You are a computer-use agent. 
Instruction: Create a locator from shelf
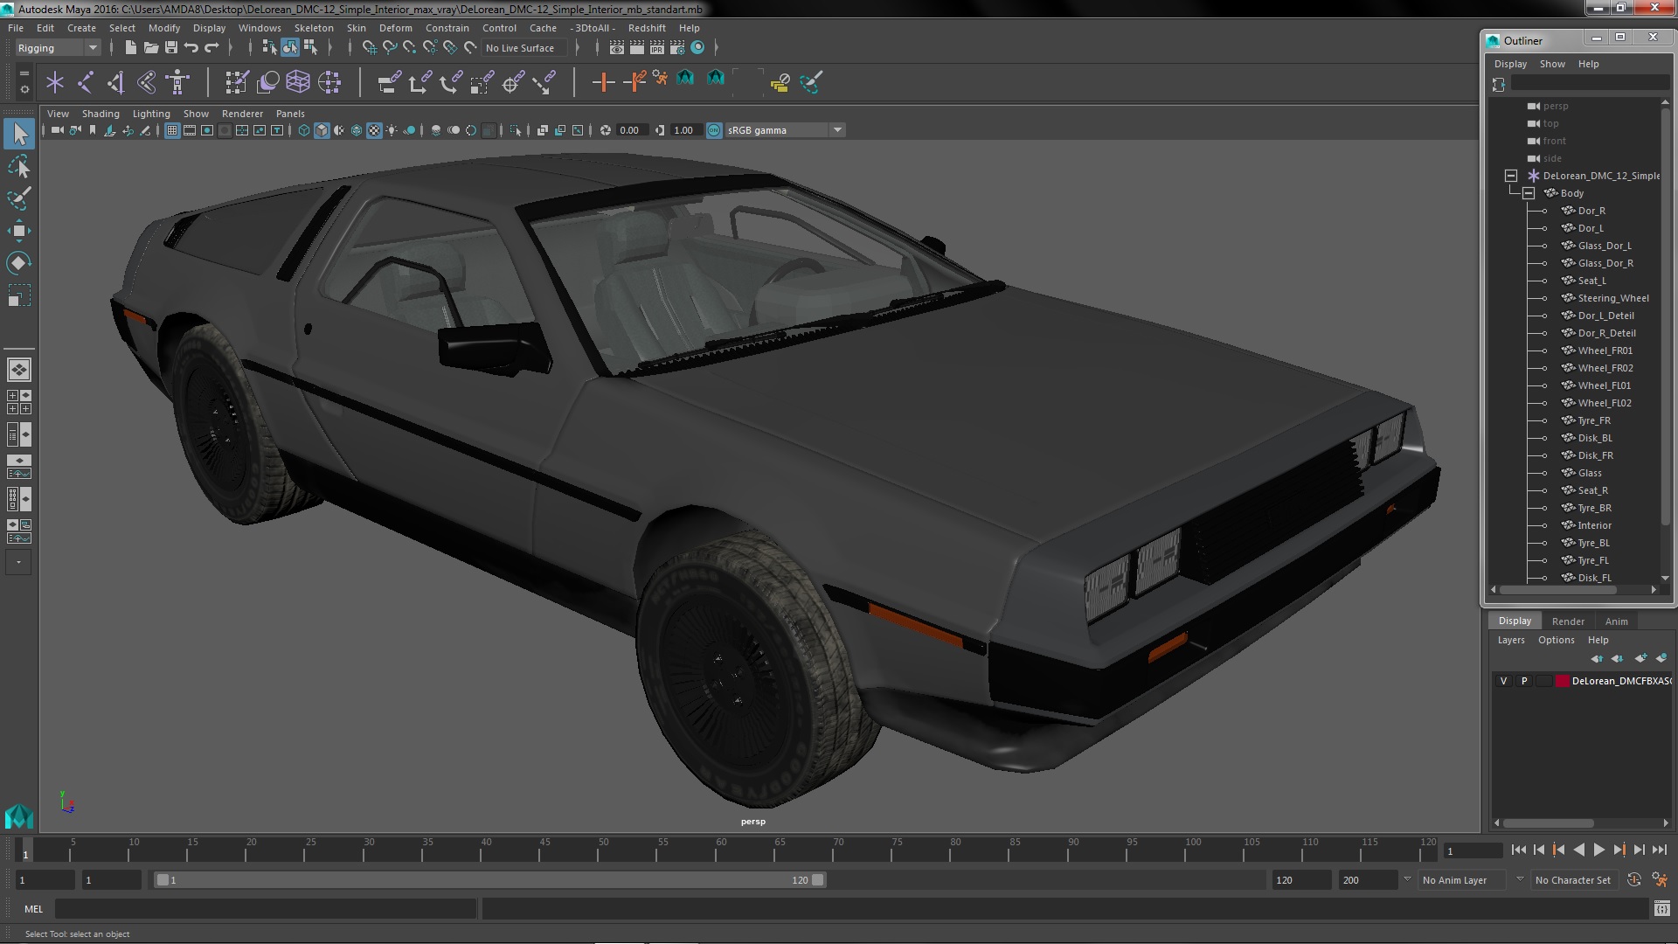click(55, 83)
